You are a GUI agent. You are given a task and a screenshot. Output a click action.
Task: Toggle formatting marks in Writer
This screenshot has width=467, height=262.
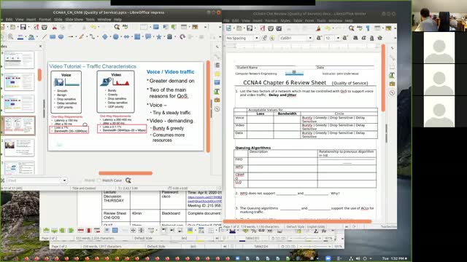pos(368,28)
